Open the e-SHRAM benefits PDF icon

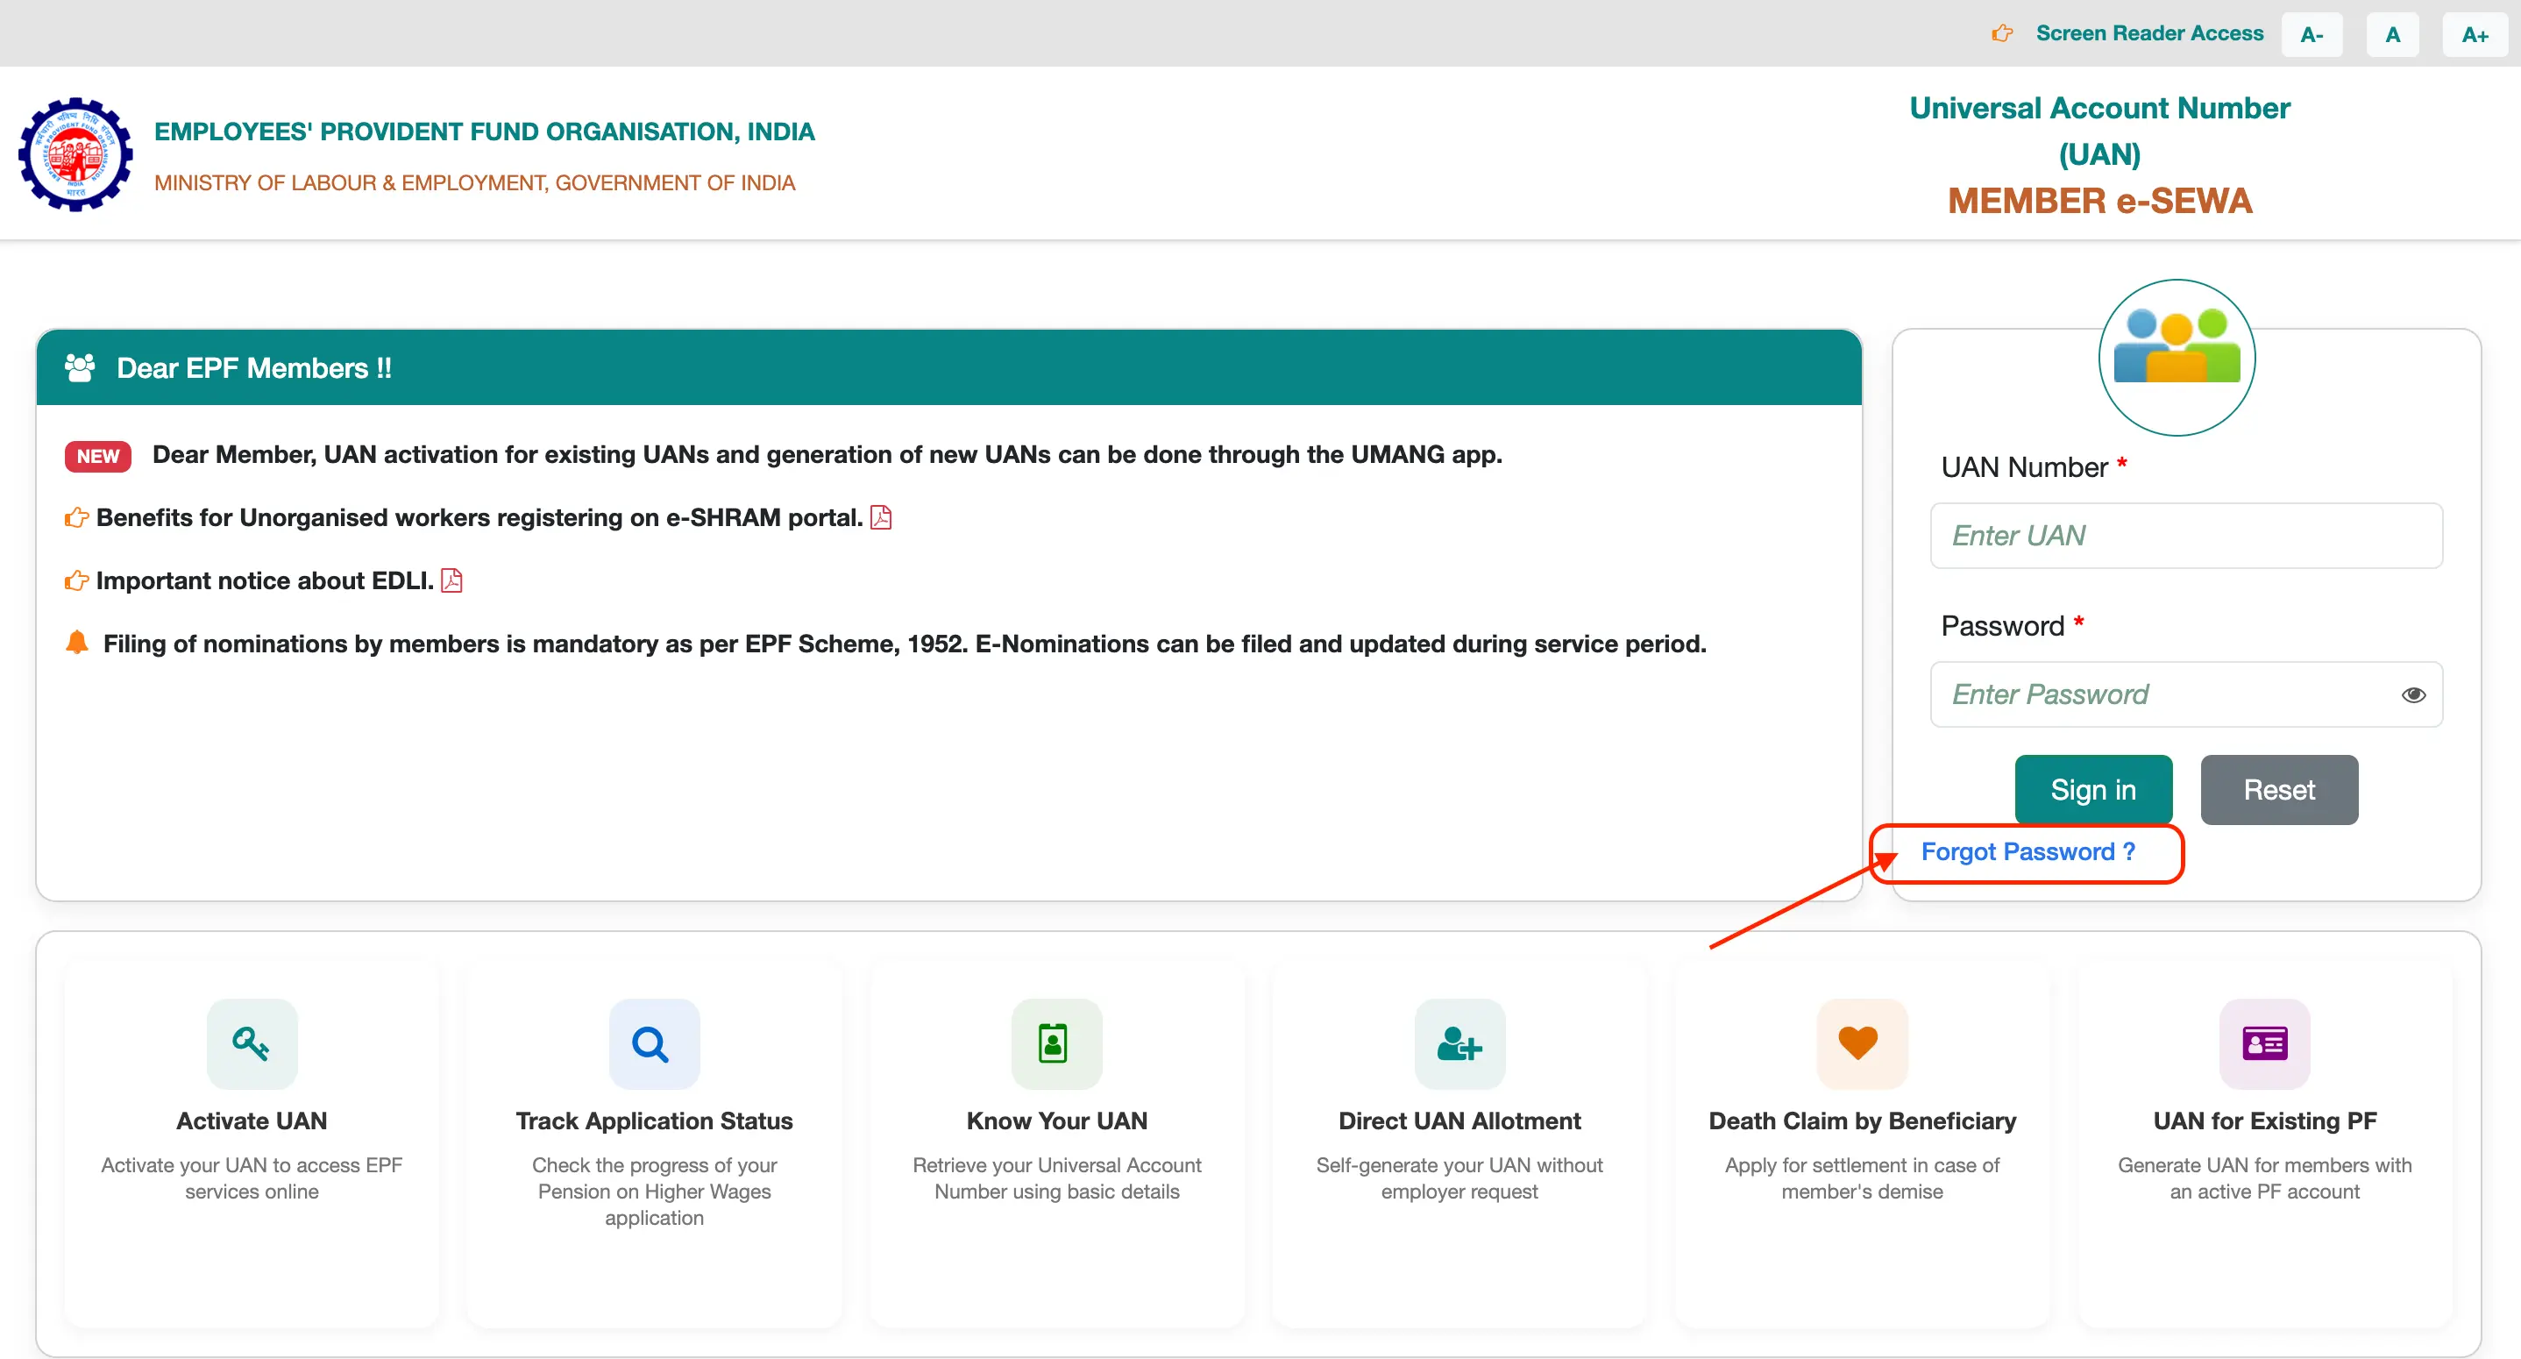pos(881,517)
